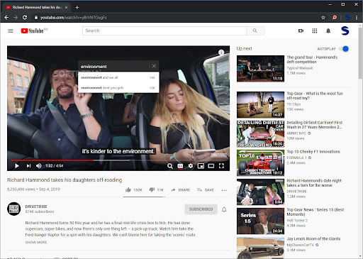The image size is (363, 259).
Task: Open Hammond's drift competition thumbnail
Action: pyautogui.click(x=260, y=69)
